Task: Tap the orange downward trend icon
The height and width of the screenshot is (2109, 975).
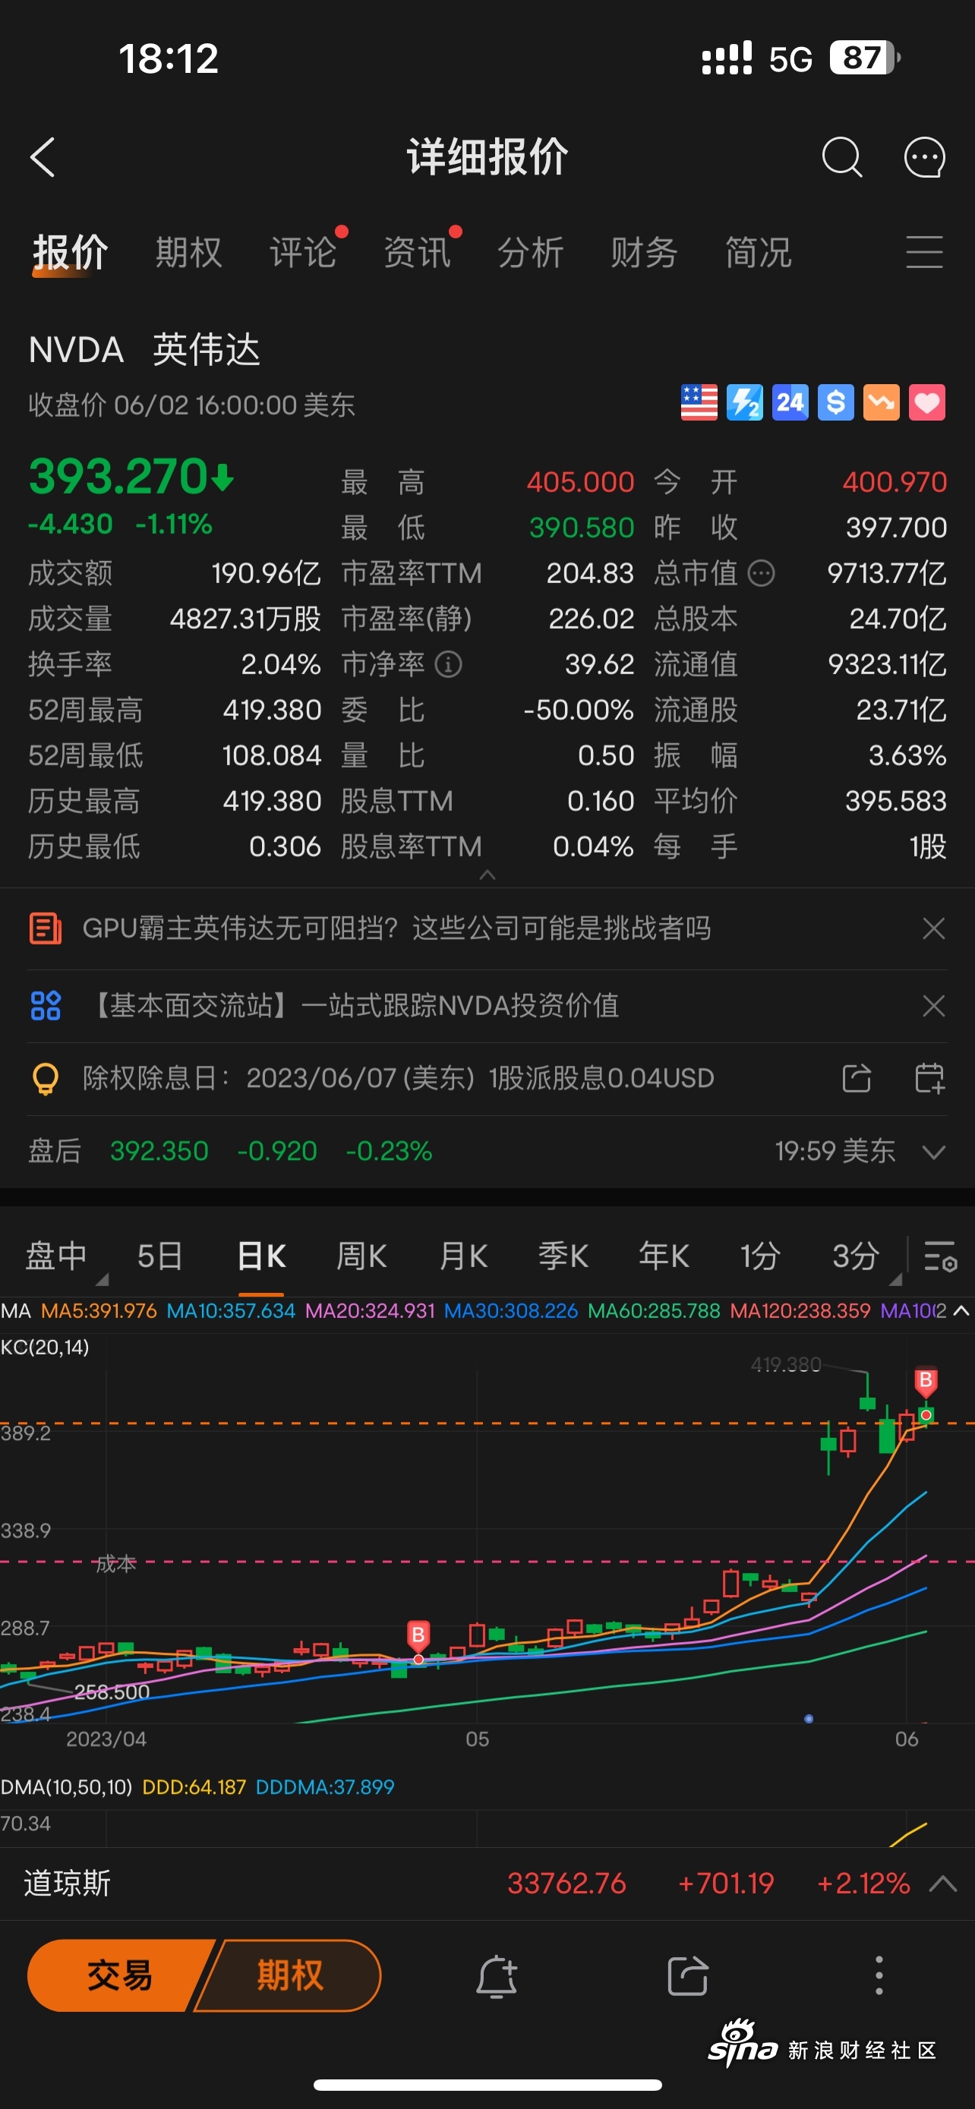Action: [x=881, y=403]
